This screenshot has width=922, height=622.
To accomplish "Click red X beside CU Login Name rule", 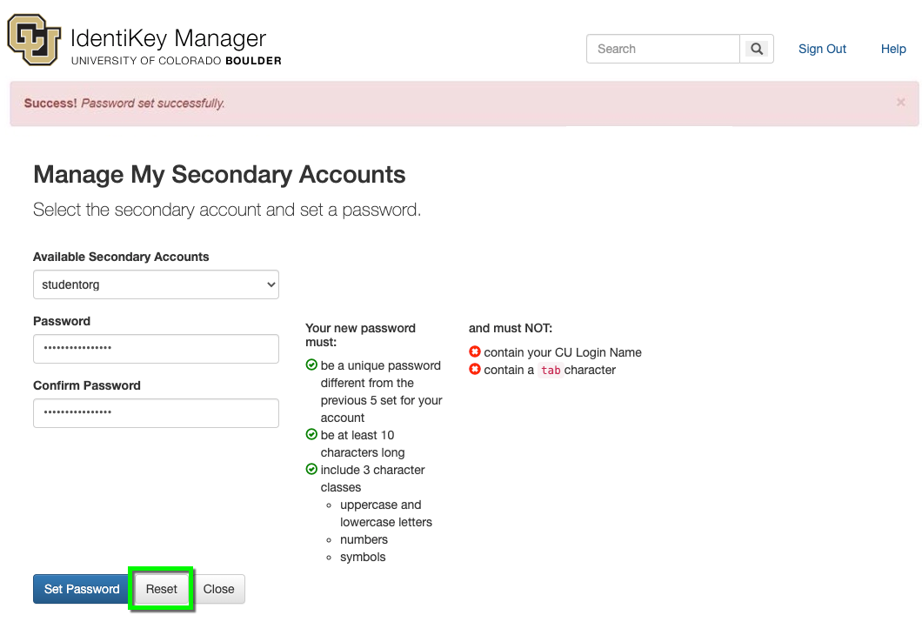I will (475, 352).
